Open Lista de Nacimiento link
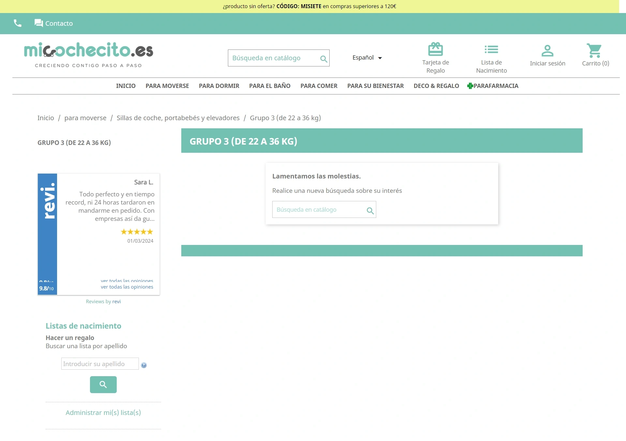 click(491, 66)
